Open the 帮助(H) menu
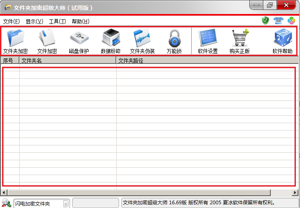 (x=80, y=21)
